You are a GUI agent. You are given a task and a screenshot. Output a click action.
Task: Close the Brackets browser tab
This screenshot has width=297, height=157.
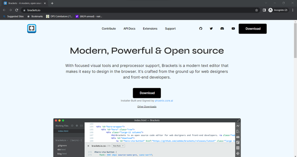click(x=45, y=3)
